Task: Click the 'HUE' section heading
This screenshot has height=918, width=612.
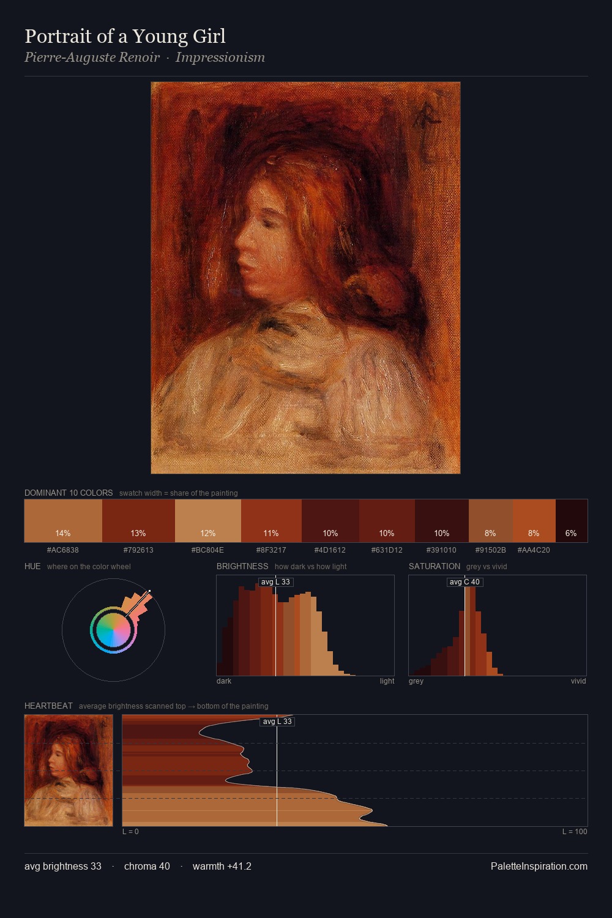Action: [32, 566]
